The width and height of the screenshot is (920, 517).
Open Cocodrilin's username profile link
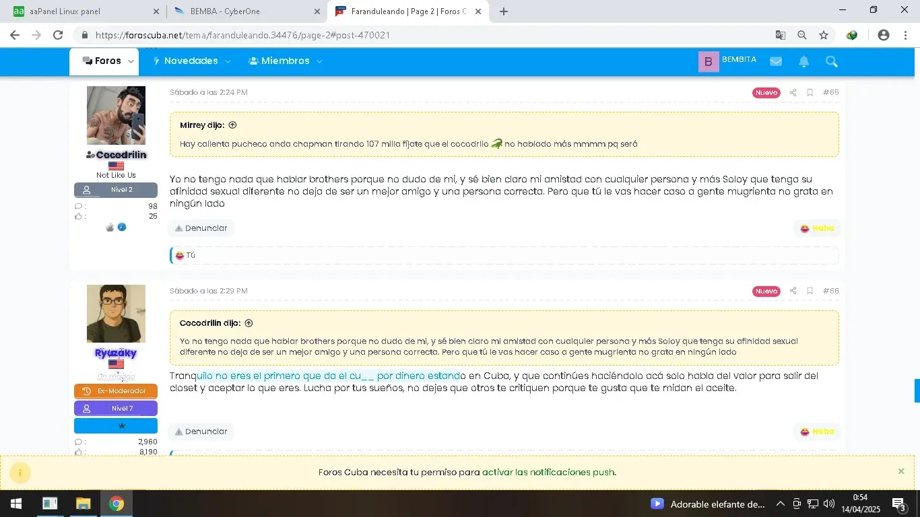[121, 155]
